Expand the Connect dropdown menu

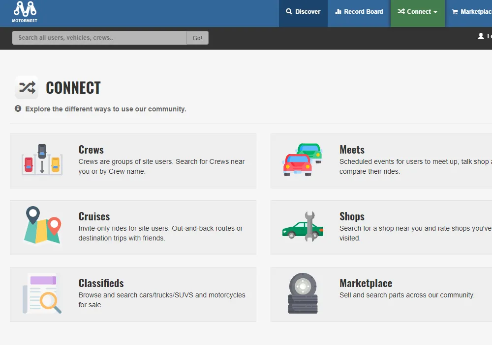coord(417,12)
